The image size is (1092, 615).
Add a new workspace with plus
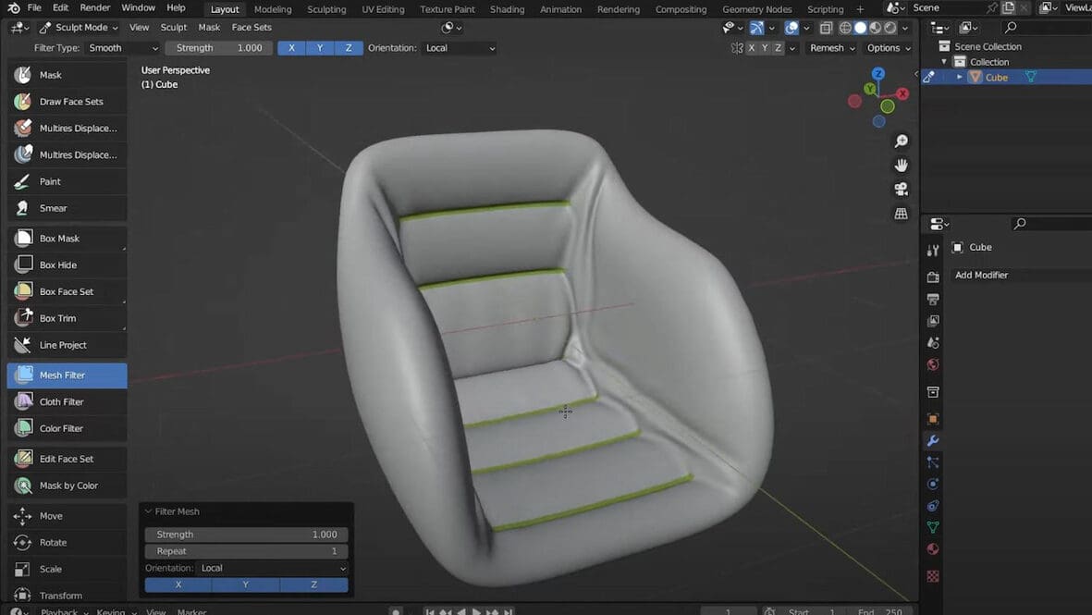pyautogui.click(x=860, y=9)
